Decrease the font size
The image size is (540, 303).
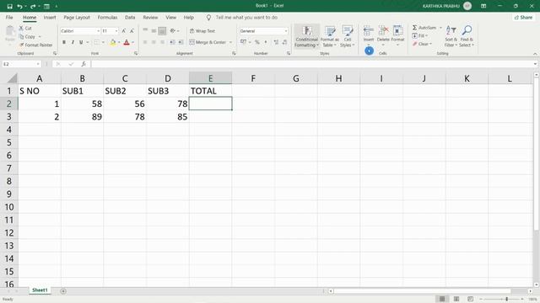coord(132,31)
